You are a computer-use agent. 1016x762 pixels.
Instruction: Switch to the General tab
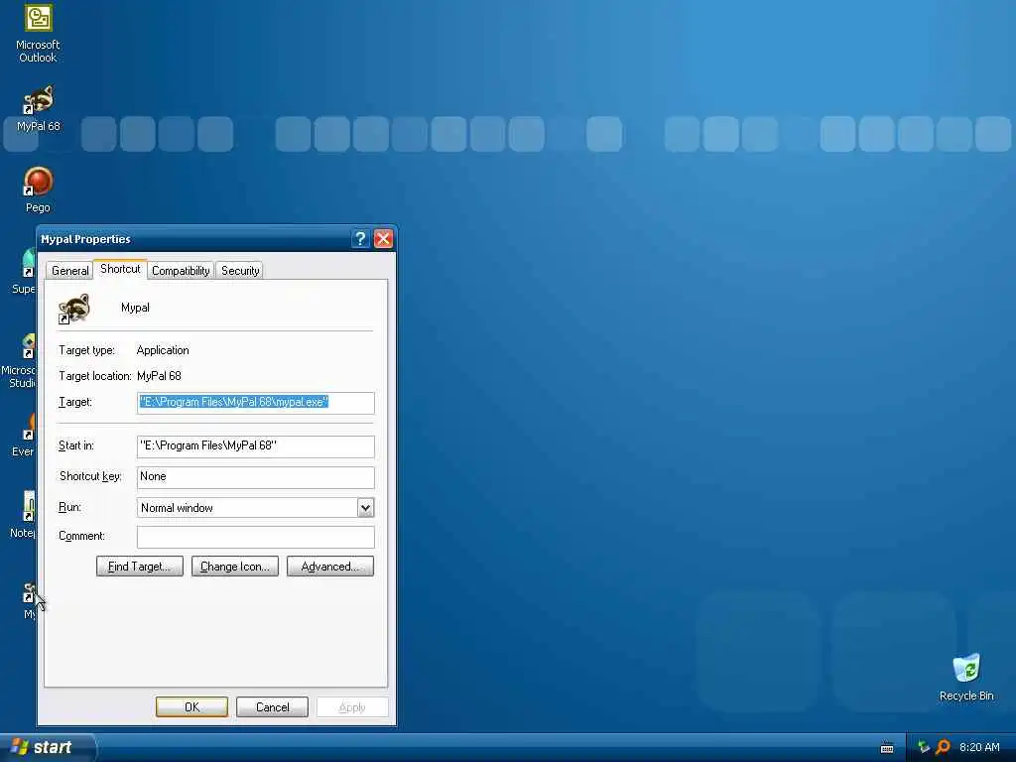[70, 271]
